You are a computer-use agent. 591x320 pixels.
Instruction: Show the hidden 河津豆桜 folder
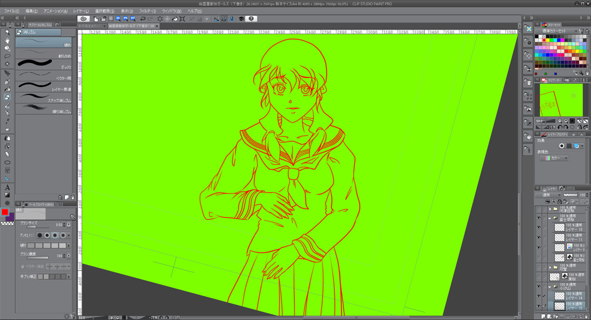[538, 209]
